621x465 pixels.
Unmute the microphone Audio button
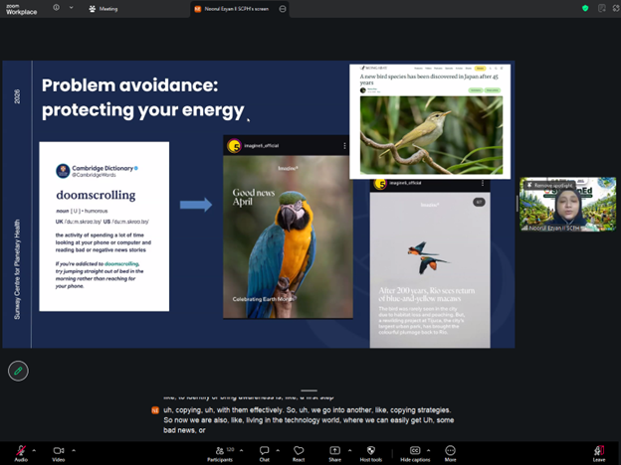pos(21,451)
